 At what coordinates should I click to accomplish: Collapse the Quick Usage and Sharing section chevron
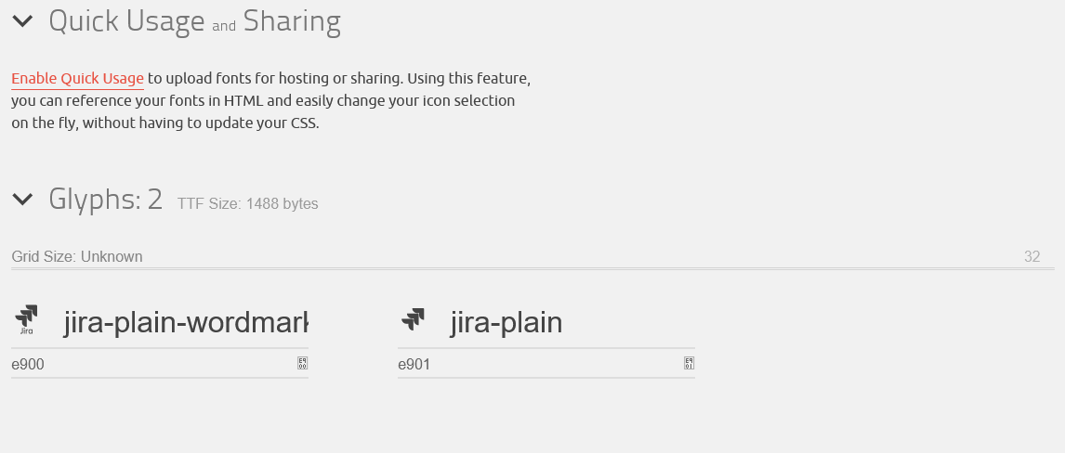coord(22,21)
